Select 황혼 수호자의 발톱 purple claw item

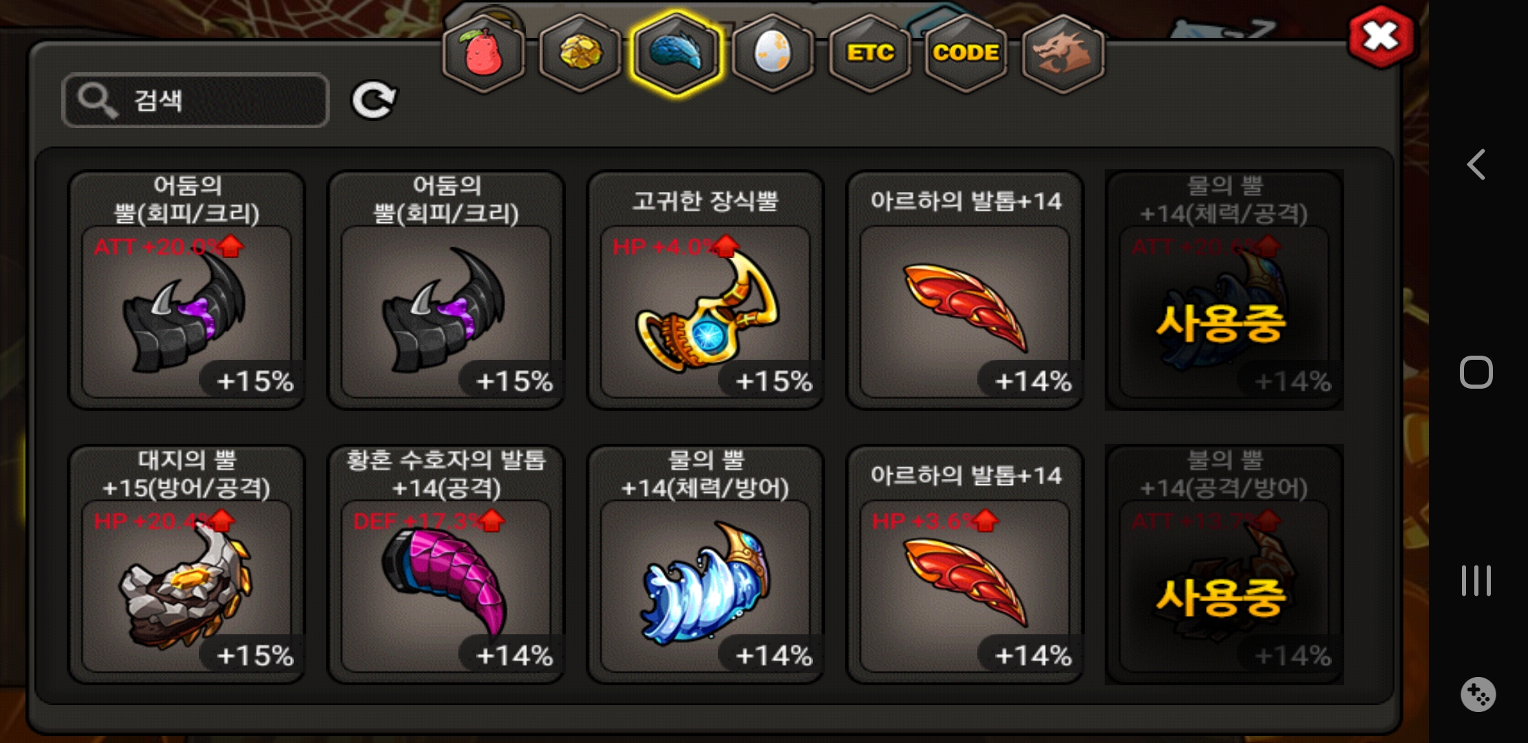click(x=446, y=564)
